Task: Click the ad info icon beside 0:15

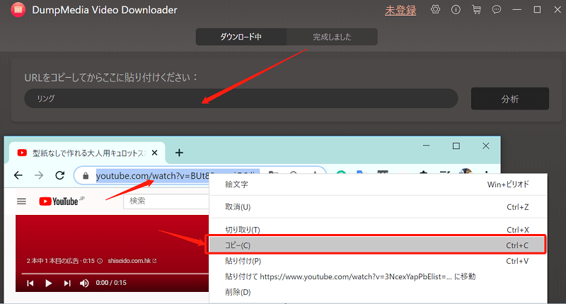Action: (x=100, y=261)
